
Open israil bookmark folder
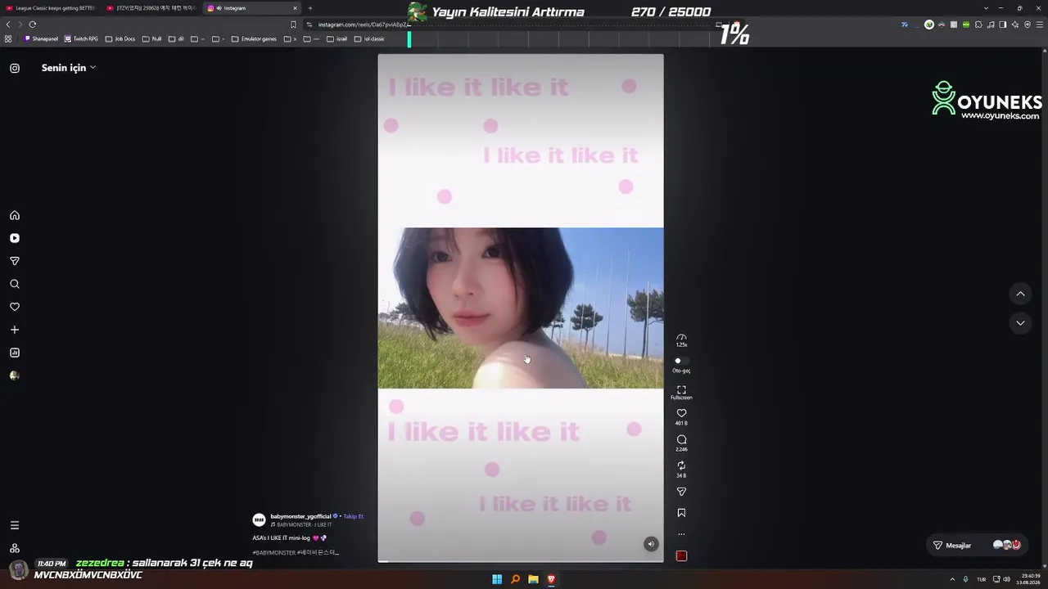pyautogui.click(x=337, y=38)
